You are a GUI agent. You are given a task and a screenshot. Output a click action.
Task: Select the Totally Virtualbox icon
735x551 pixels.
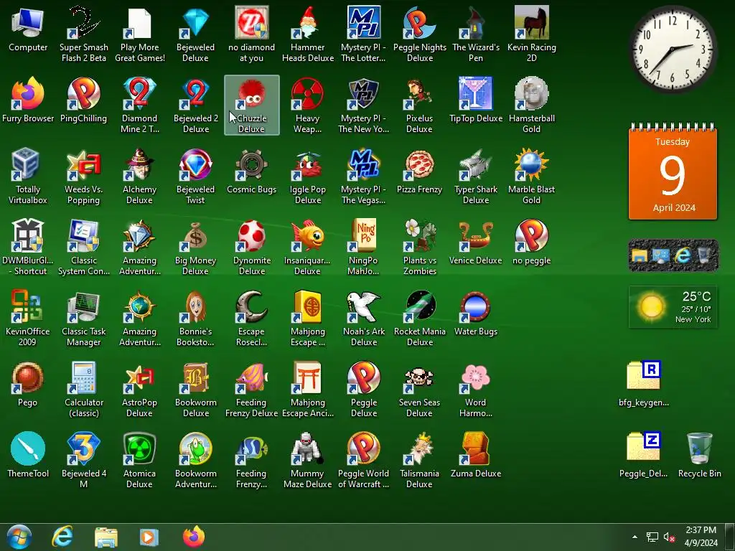tap(28, 176)
